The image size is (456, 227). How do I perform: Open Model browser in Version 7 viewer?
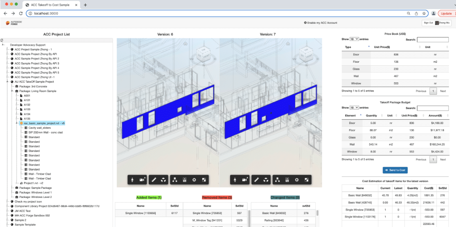(x=277, y=180)
